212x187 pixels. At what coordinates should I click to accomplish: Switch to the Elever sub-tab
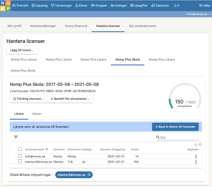[x=37, y=114]
